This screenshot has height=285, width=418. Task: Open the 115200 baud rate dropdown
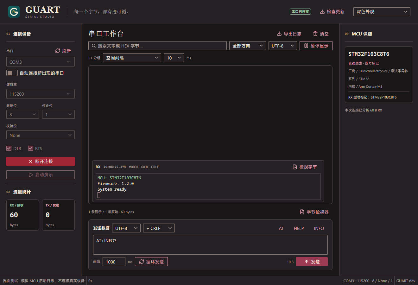click(x=41, y=94)
